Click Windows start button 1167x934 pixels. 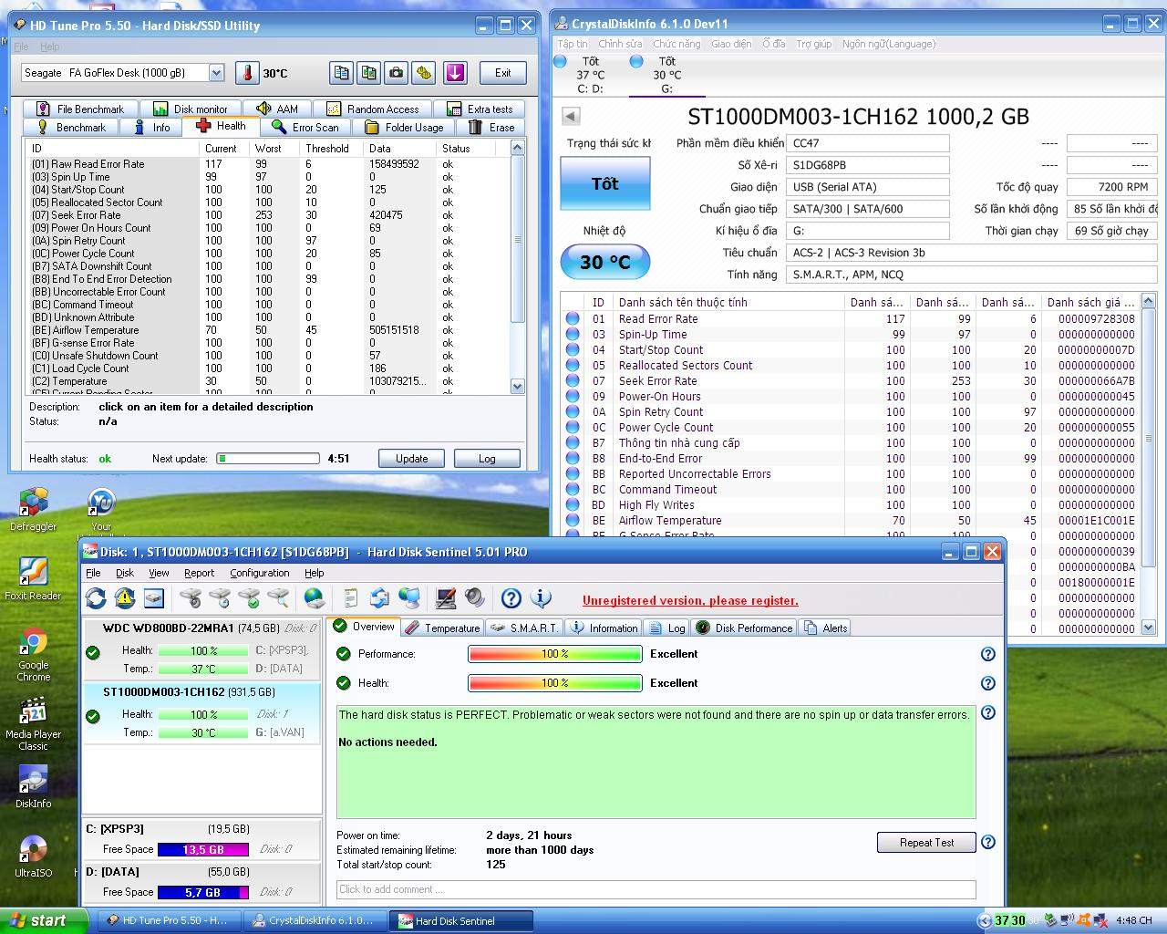coord(44,920)
